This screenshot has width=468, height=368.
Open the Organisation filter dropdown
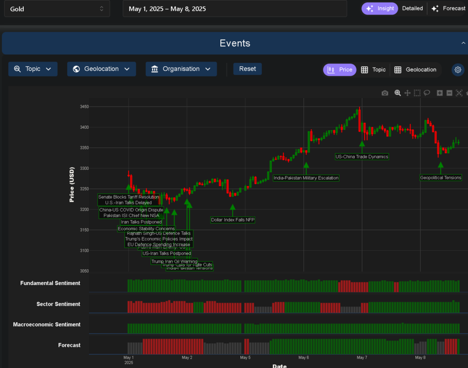pos(181,69)
